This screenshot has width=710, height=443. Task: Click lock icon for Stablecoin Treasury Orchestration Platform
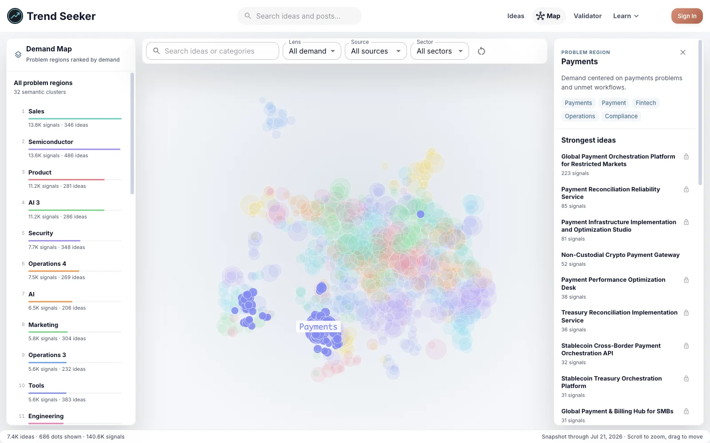pos(686,379)
